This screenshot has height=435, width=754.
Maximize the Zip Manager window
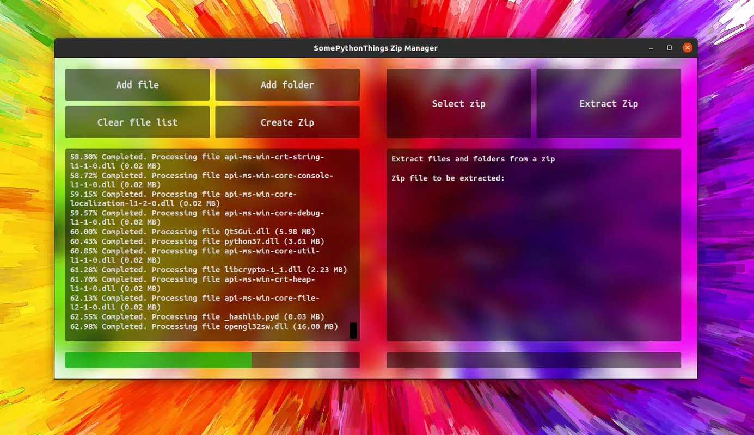[x=669, y=48]
